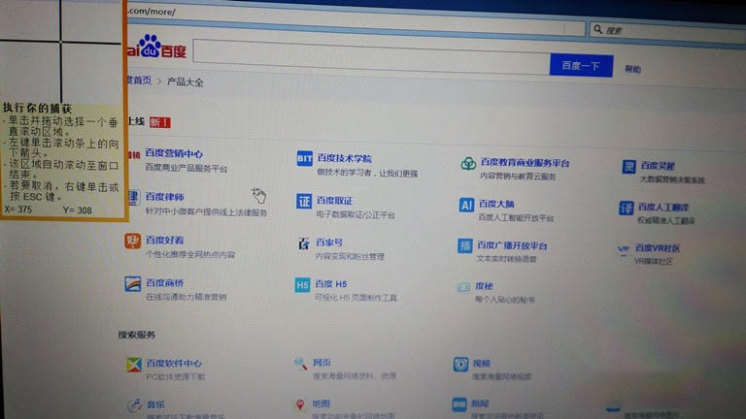
Task: Open the 百度律师 link
Action: pyautogui.click(x=164, y=197)
